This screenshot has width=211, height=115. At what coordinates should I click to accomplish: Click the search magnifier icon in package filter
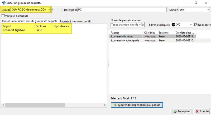point(142,25)
